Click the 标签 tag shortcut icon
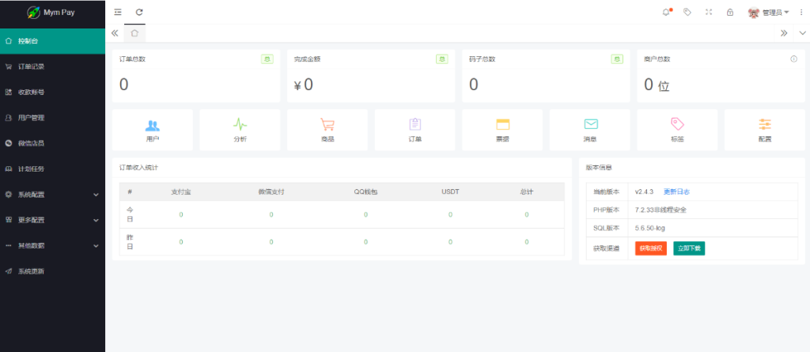This screenshot has height=352, width=810. pyautogui.click(x=677, y=125)
